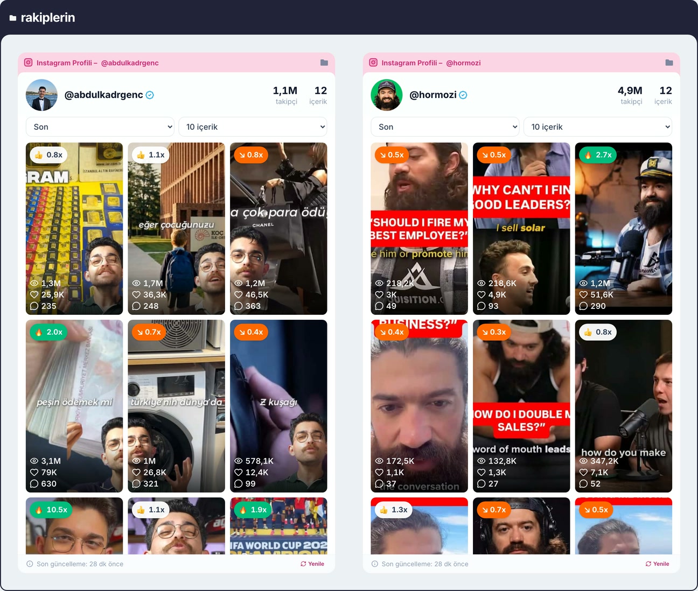The width and height of the screenshot is (698, 591).
Task: Click the heart icon beside 79K likes
Action: click(34, 472)
